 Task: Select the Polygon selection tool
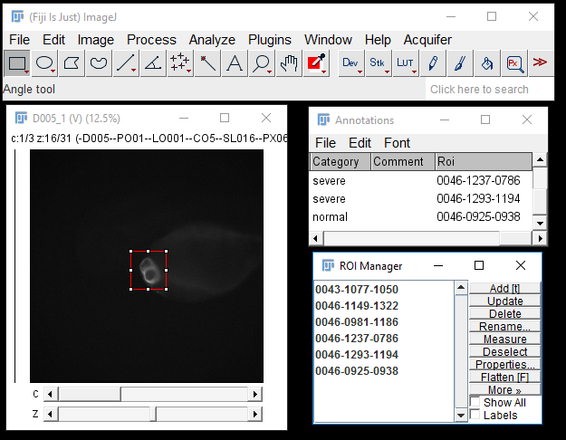pyautogui.click(x=72, y=63)
